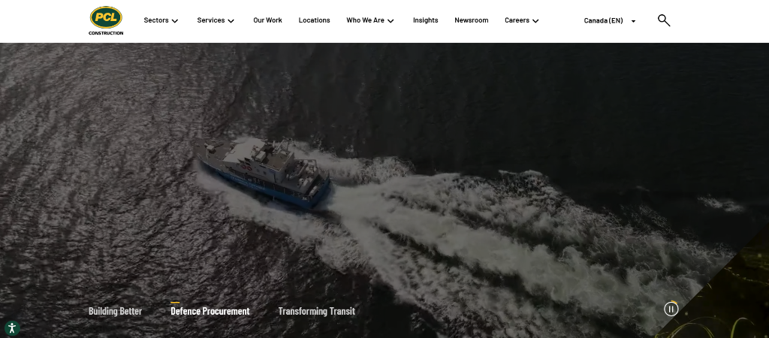769x338 pixels.
Task: Expand the Sectors menu text label
Action: [156, 20]
